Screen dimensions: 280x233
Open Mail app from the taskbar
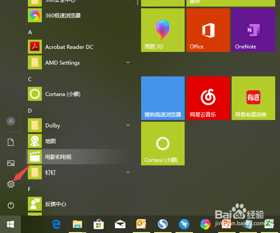(120, 224)
